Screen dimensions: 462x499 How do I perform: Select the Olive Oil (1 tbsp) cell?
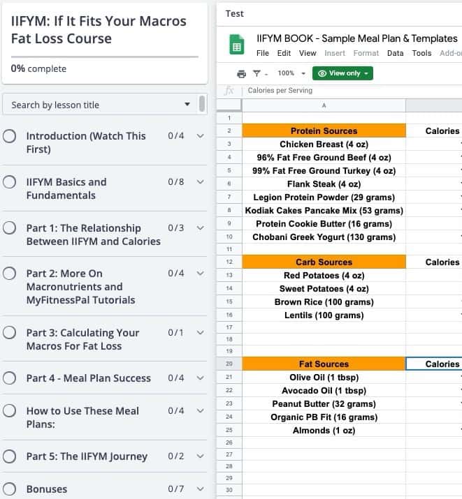point(324,377)
